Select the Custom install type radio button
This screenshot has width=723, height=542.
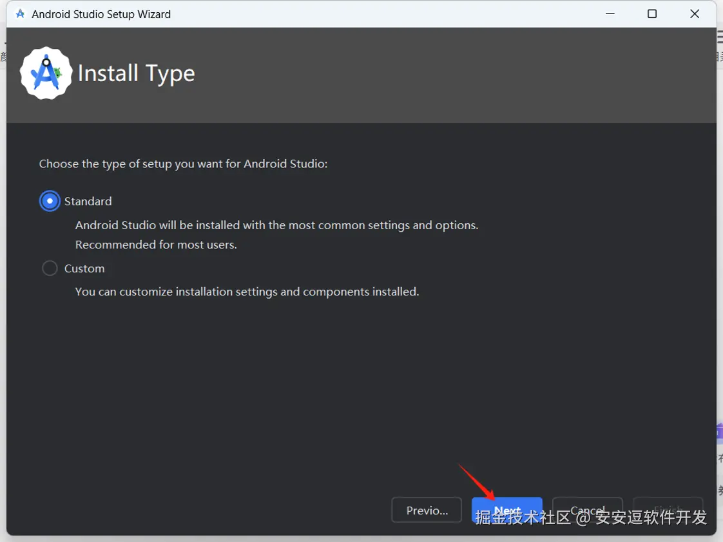click(50, 268)
